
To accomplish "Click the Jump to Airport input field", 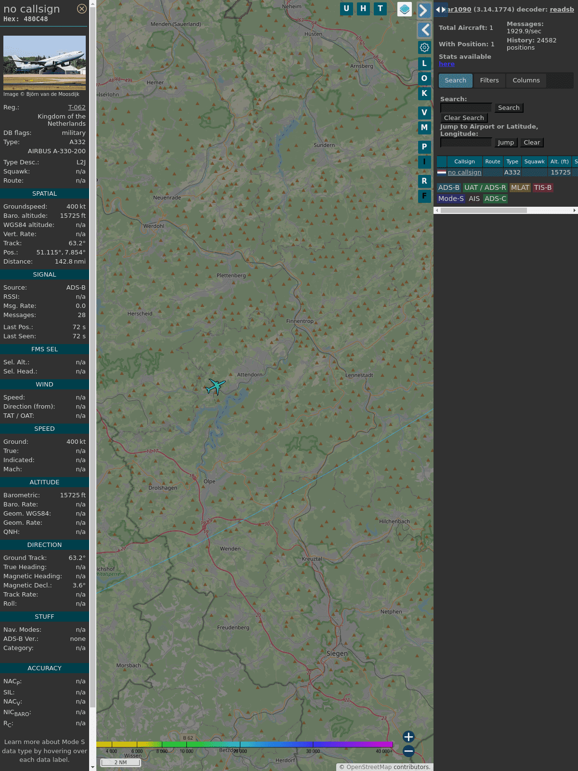I will (x=466, y=143).
